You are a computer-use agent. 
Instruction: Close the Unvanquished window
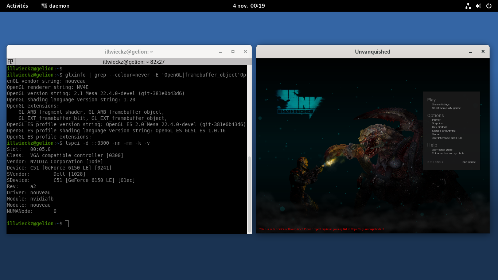pos(483,52)
